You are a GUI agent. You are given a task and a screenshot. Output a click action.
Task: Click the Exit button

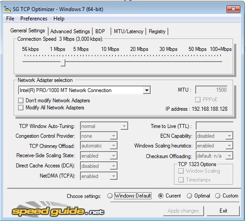pos(223,211)
